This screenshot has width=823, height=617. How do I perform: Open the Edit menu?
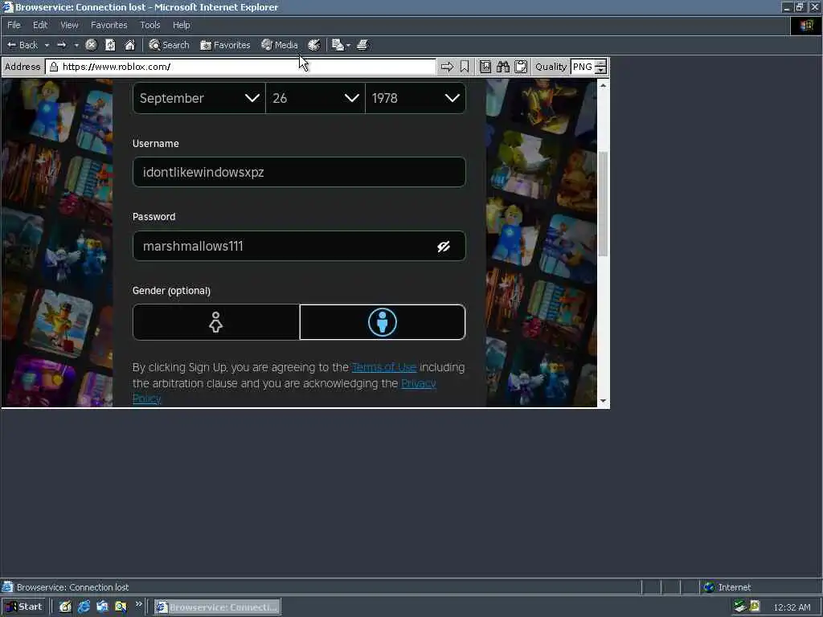tap(40, 25)
